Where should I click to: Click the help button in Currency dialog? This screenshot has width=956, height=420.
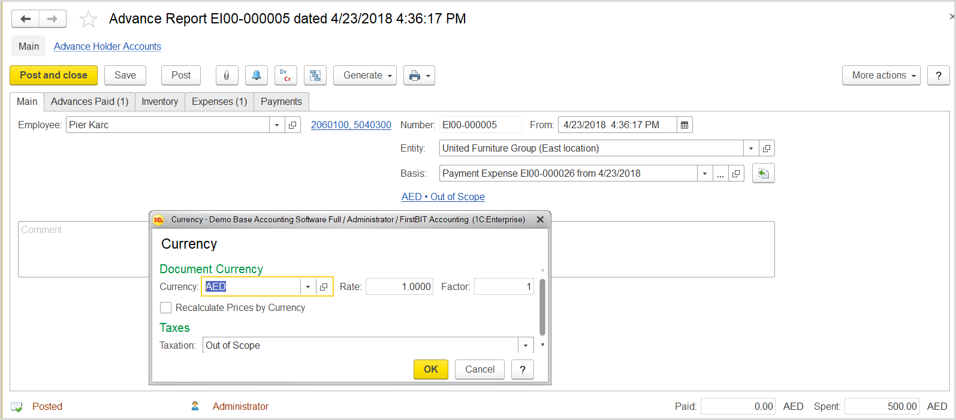[x=523, y=370]
